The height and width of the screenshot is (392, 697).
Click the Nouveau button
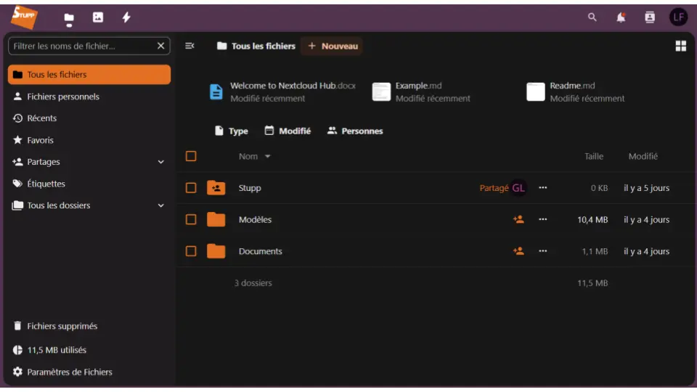(333, 46)
